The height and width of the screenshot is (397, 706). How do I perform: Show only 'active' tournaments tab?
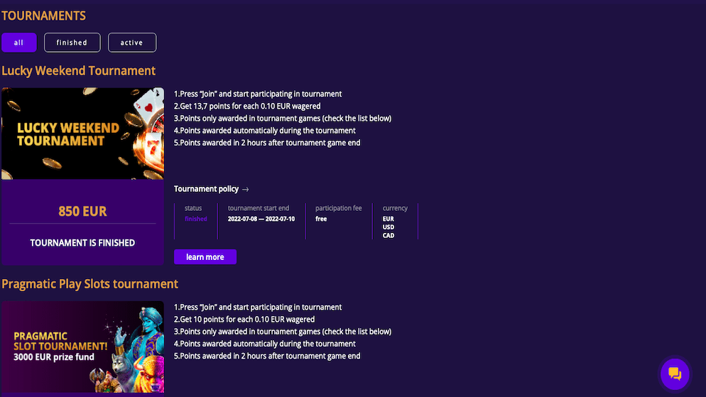click(x=132, y=43)
